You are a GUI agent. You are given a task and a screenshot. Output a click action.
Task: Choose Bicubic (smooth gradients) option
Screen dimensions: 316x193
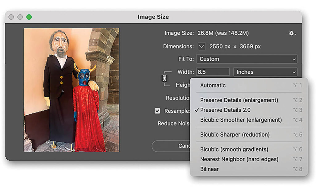234,149
